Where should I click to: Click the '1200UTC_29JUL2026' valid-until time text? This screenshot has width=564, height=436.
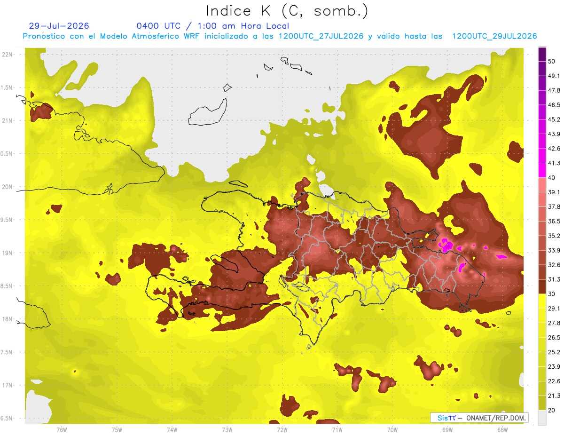(494, 36)
